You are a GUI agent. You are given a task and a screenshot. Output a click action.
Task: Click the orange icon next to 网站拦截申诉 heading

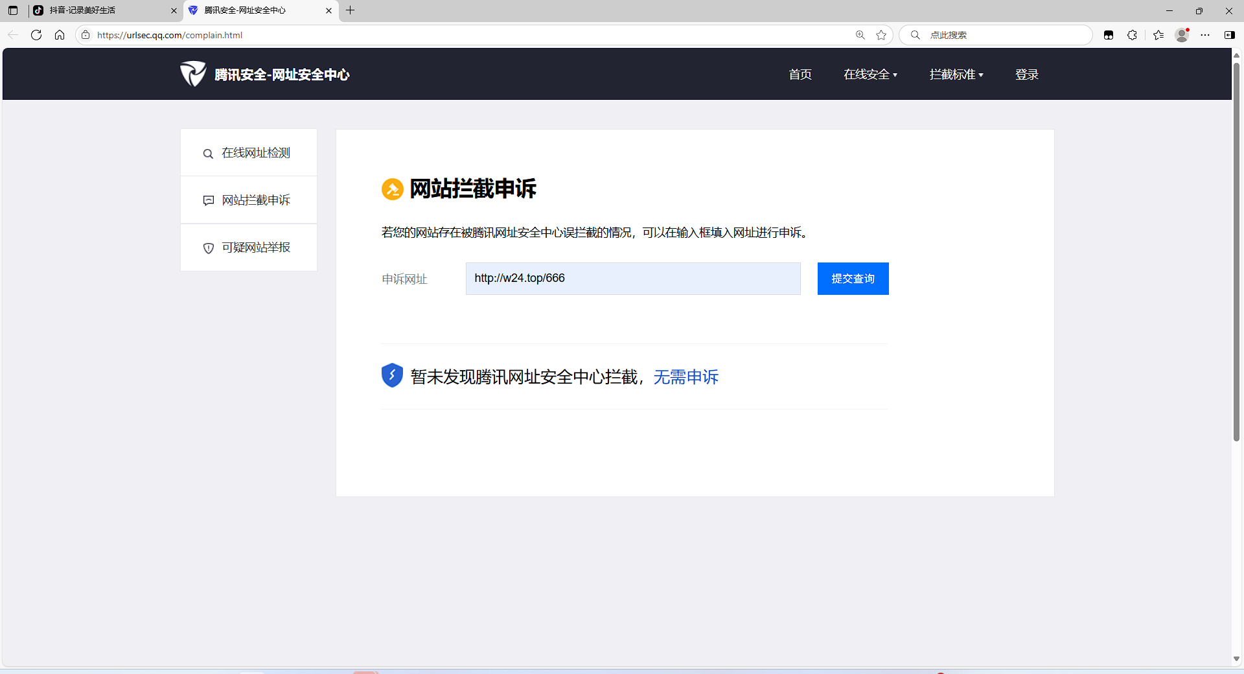point(392,189)
